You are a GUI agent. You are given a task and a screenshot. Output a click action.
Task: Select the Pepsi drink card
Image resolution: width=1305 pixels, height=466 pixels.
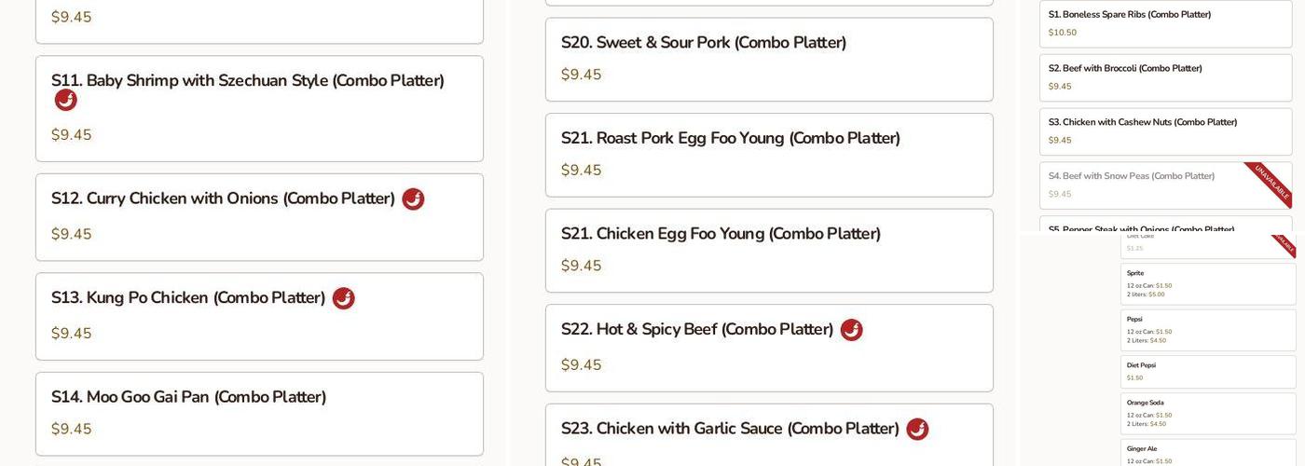coord(1207,330)
